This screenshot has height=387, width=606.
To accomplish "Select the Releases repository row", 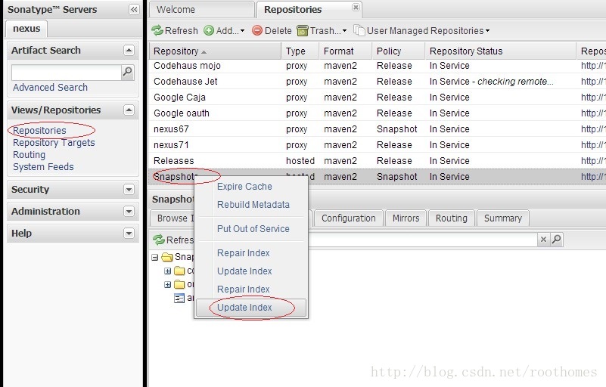I will point(378,161).
